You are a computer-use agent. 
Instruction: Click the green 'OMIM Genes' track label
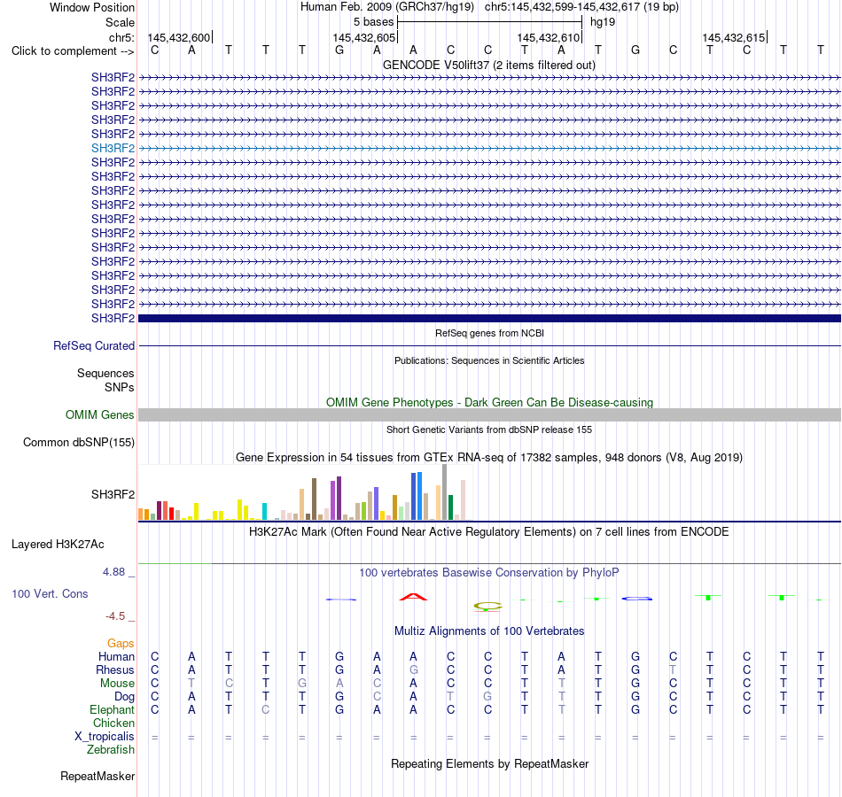coord(100,414)
